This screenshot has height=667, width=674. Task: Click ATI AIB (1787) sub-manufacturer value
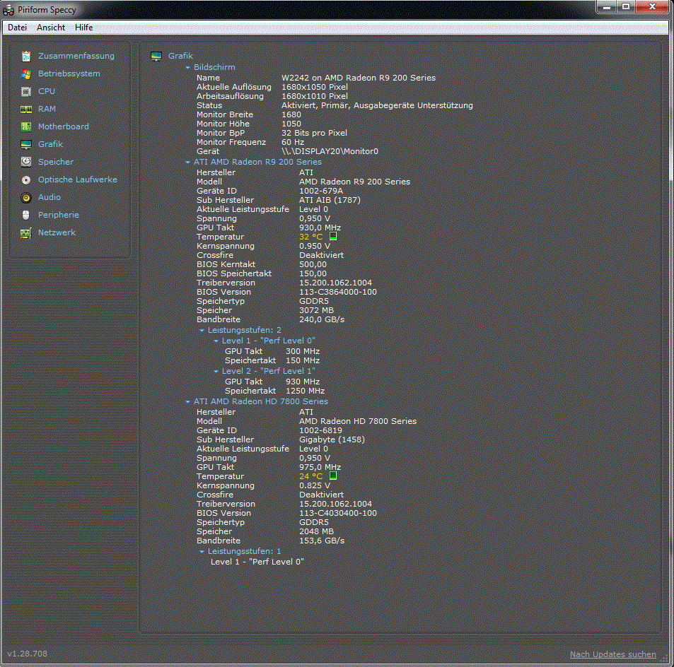pyautogui.click(x=330, y=200)
